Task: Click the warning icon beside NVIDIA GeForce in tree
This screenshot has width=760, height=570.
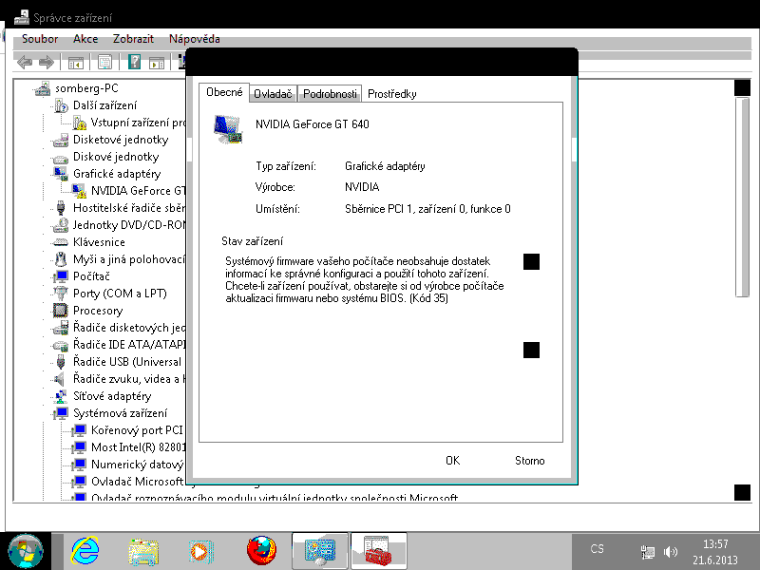Action: click(79, 191)
